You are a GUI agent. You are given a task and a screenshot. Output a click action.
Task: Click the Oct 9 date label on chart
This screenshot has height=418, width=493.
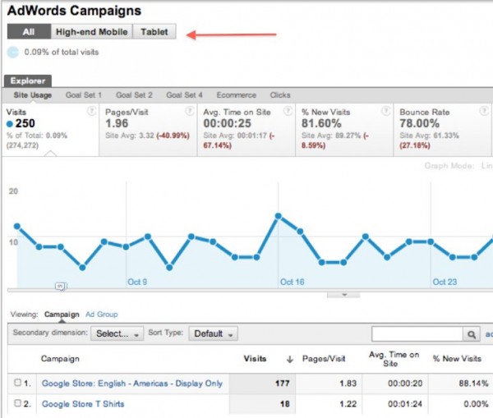(137, 282)
